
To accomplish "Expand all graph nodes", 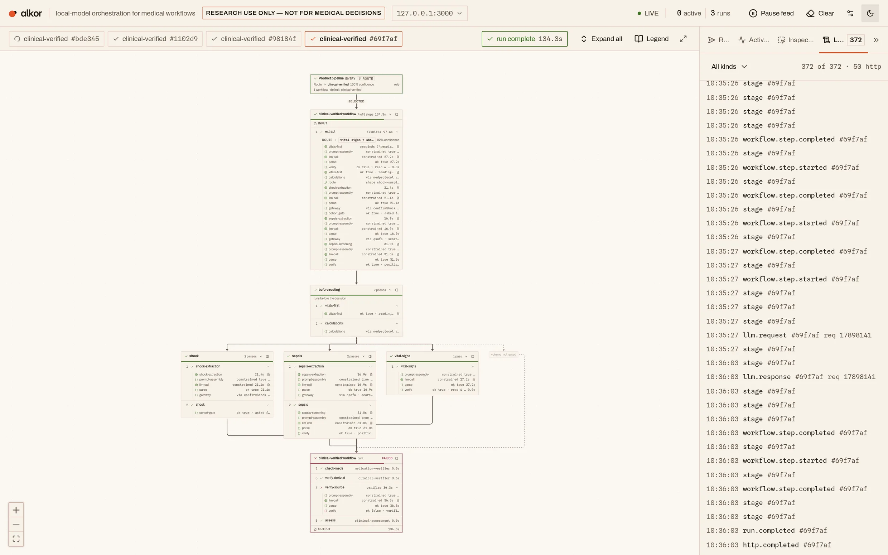I will pyautogui.click(x=601, y=39).
